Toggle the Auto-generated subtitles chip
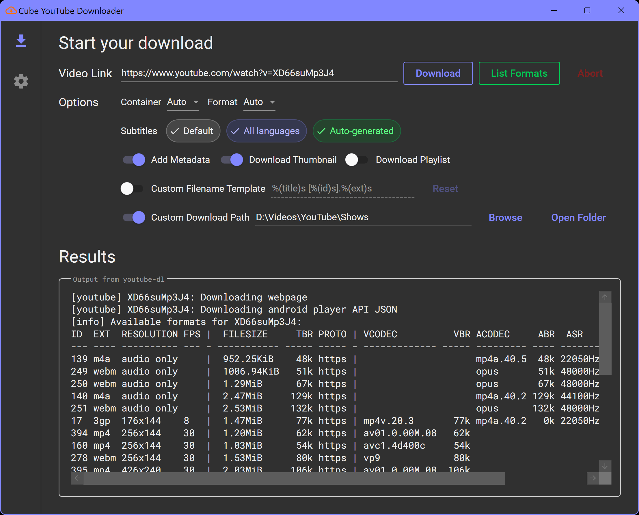 357,131
